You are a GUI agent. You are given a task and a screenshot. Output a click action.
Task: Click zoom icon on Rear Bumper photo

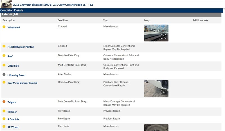pyautogui.click(x=164, y=92)
